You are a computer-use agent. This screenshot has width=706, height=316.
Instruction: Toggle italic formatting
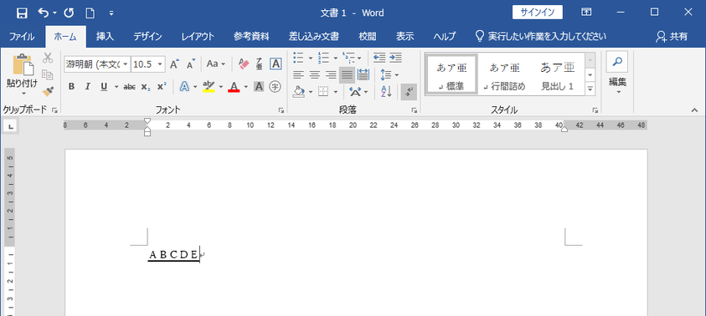tap(87, 87)
